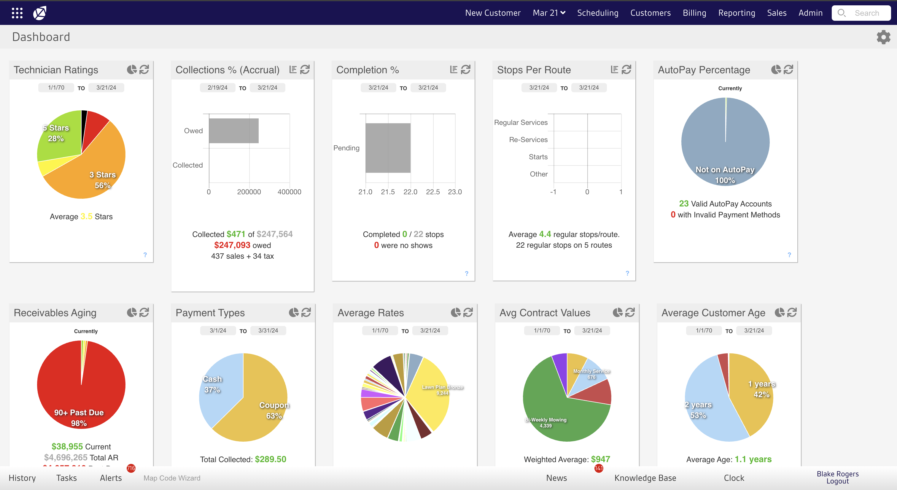This screenshot has width=897, height=490.
Task: Open the Billing menu
Action: pos(694,13)
